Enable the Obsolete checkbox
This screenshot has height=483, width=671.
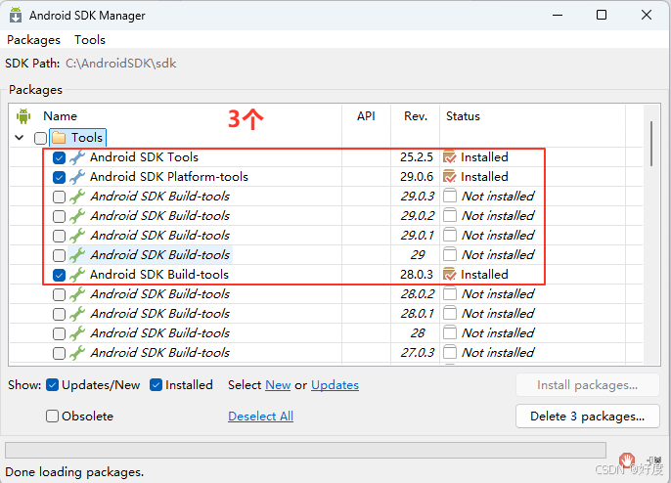[x=52, y=417]
